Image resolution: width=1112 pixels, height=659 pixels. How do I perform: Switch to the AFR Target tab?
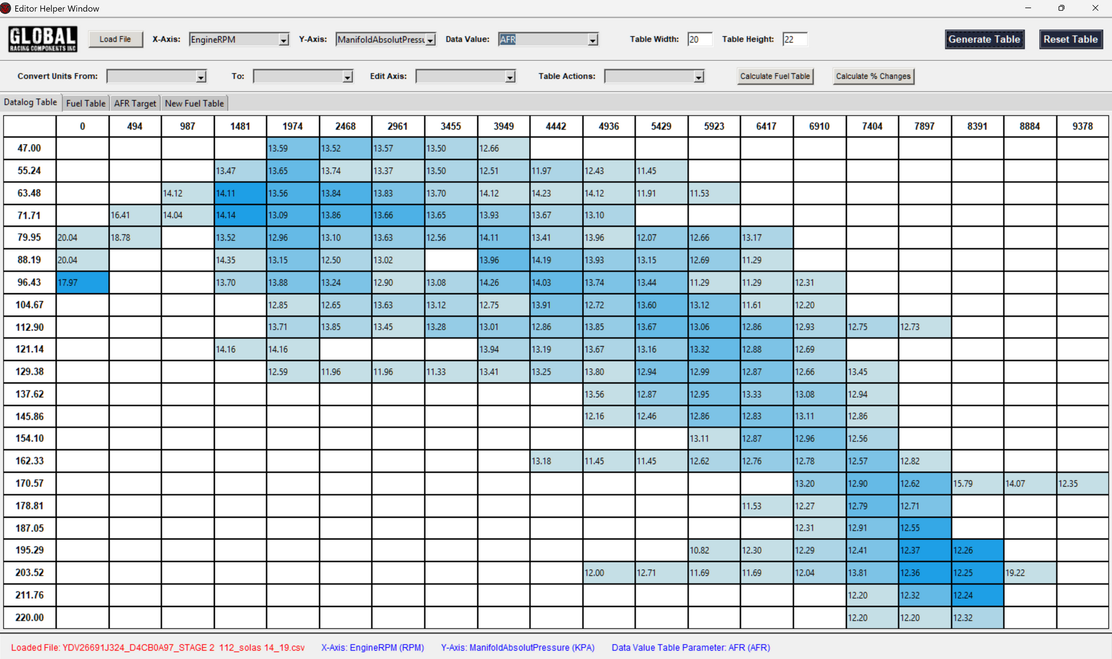[x=135, y=103]
